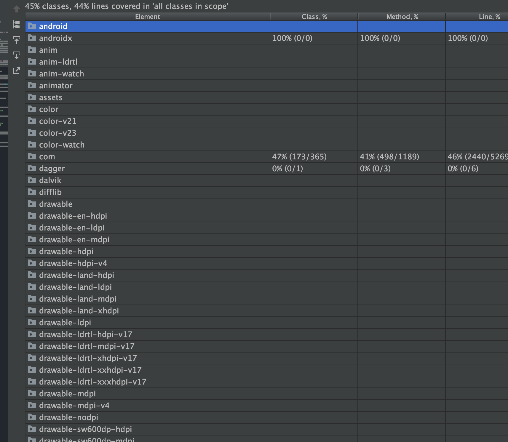The width and height of the screenshot is (508, 442).
Task: Click androidx line coverage 100% (0/0)
Action: pos(468,38)
